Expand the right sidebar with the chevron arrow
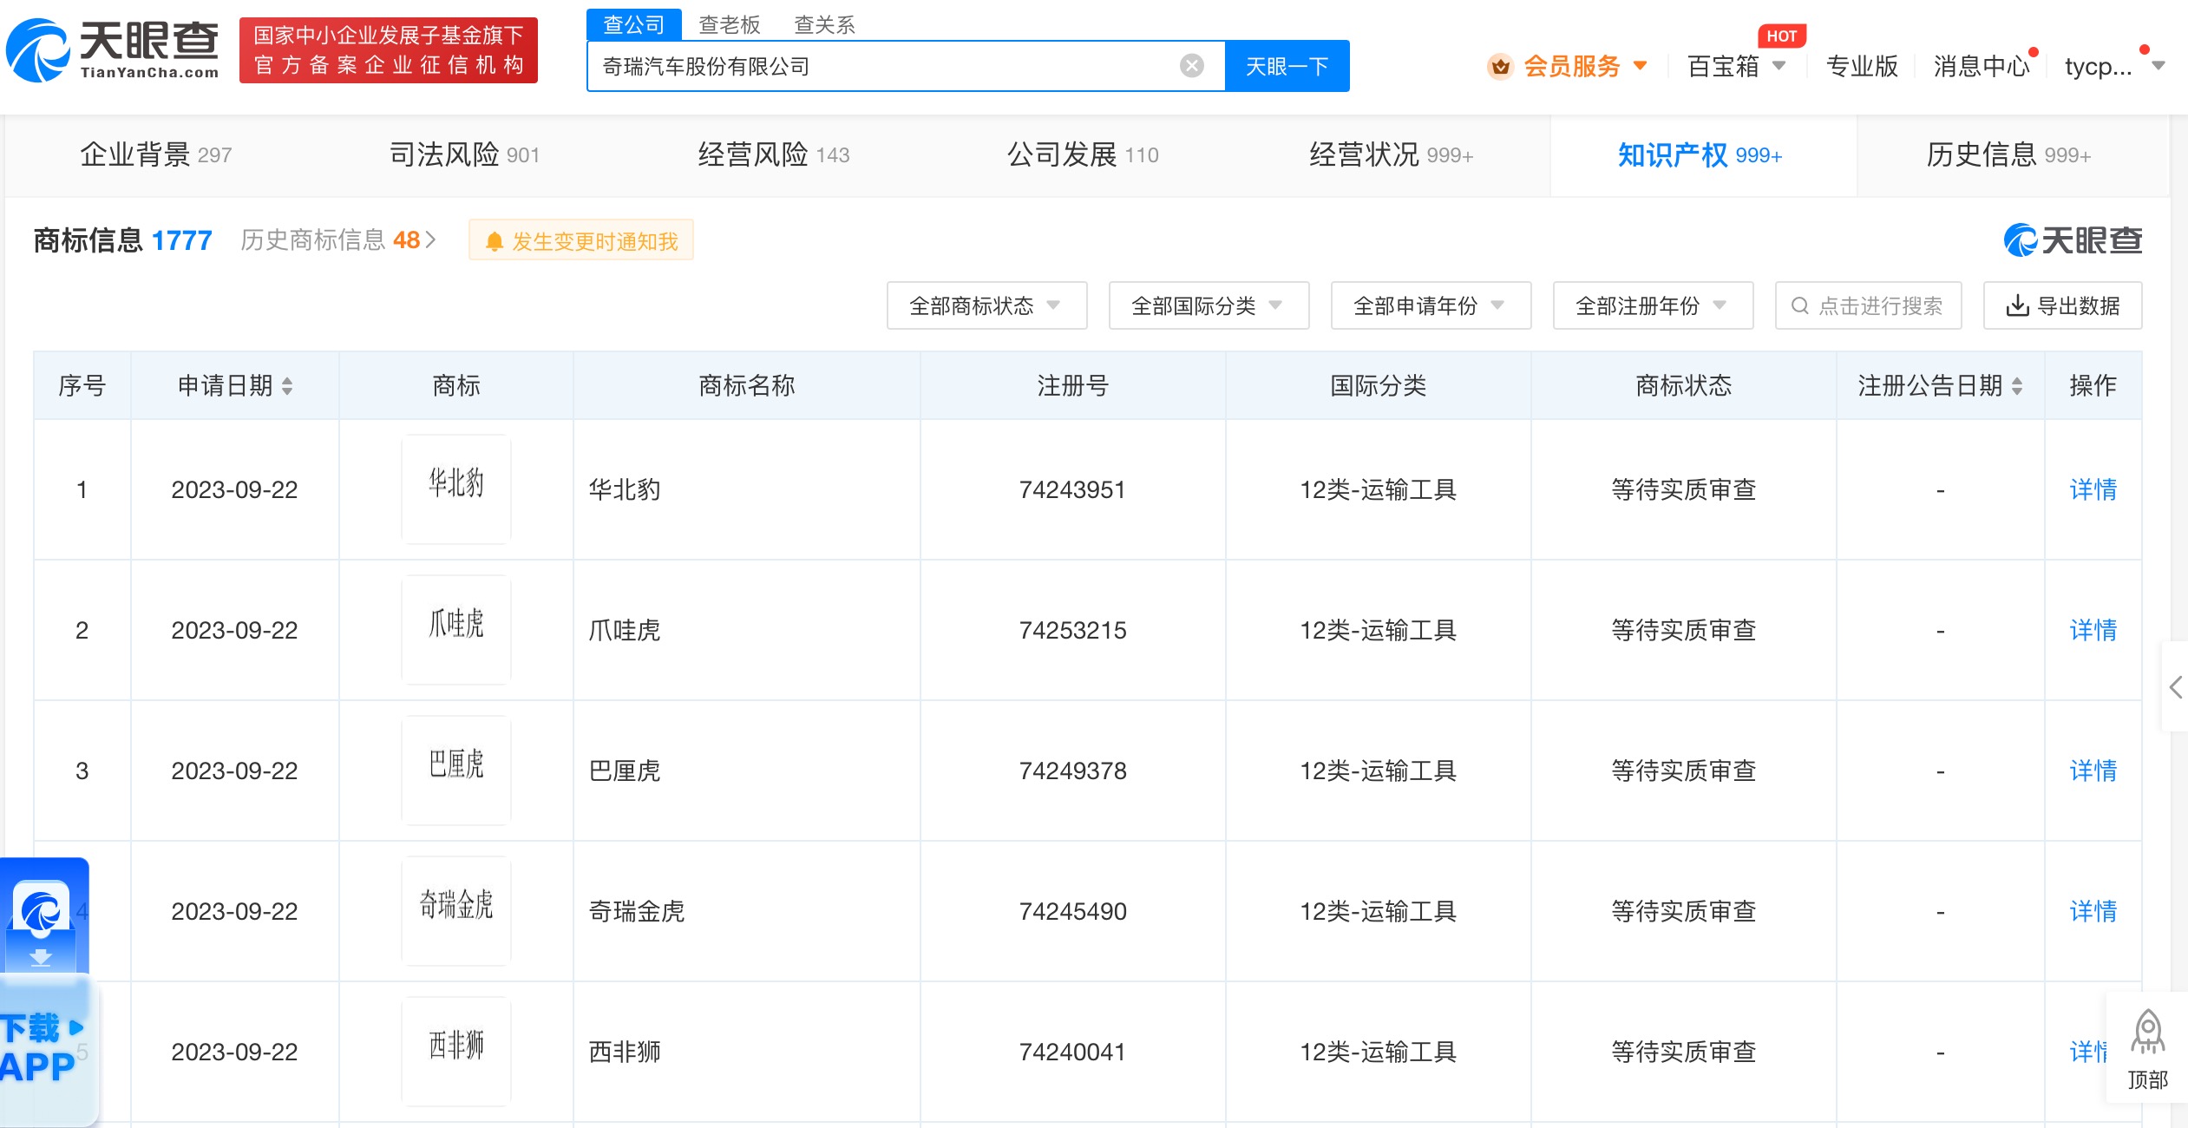The width and height of the screenshot is (2188, 1128). click(x=2176, y=687)
